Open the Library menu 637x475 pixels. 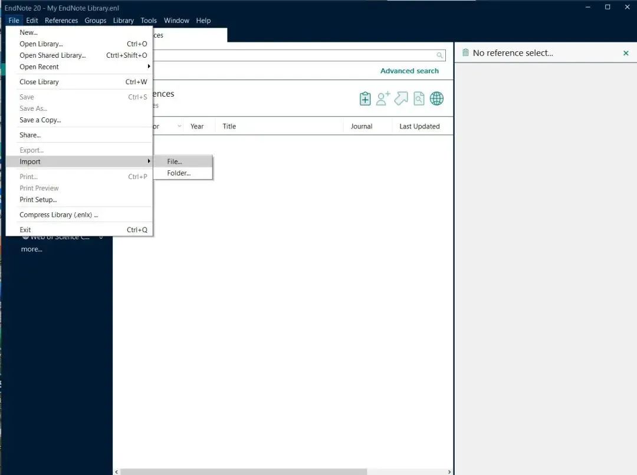pos(123,20)
